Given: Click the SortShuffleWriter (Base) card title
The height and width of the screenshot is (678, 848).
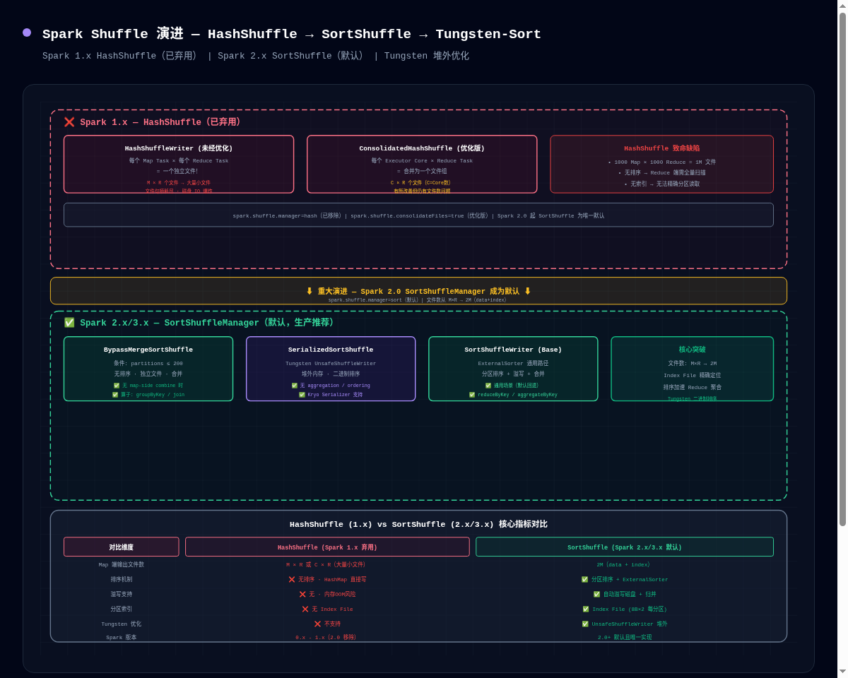Looking at the screenshot, I should (x=513, y=350).
